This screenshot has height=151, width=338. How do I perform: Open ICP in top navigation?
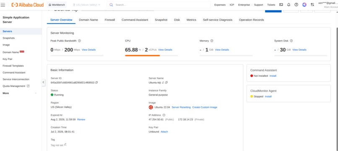232,5
